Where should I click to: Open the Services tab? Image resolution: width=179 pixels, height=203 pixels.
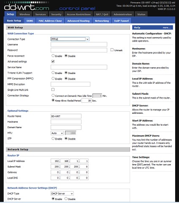coord(41,14)
